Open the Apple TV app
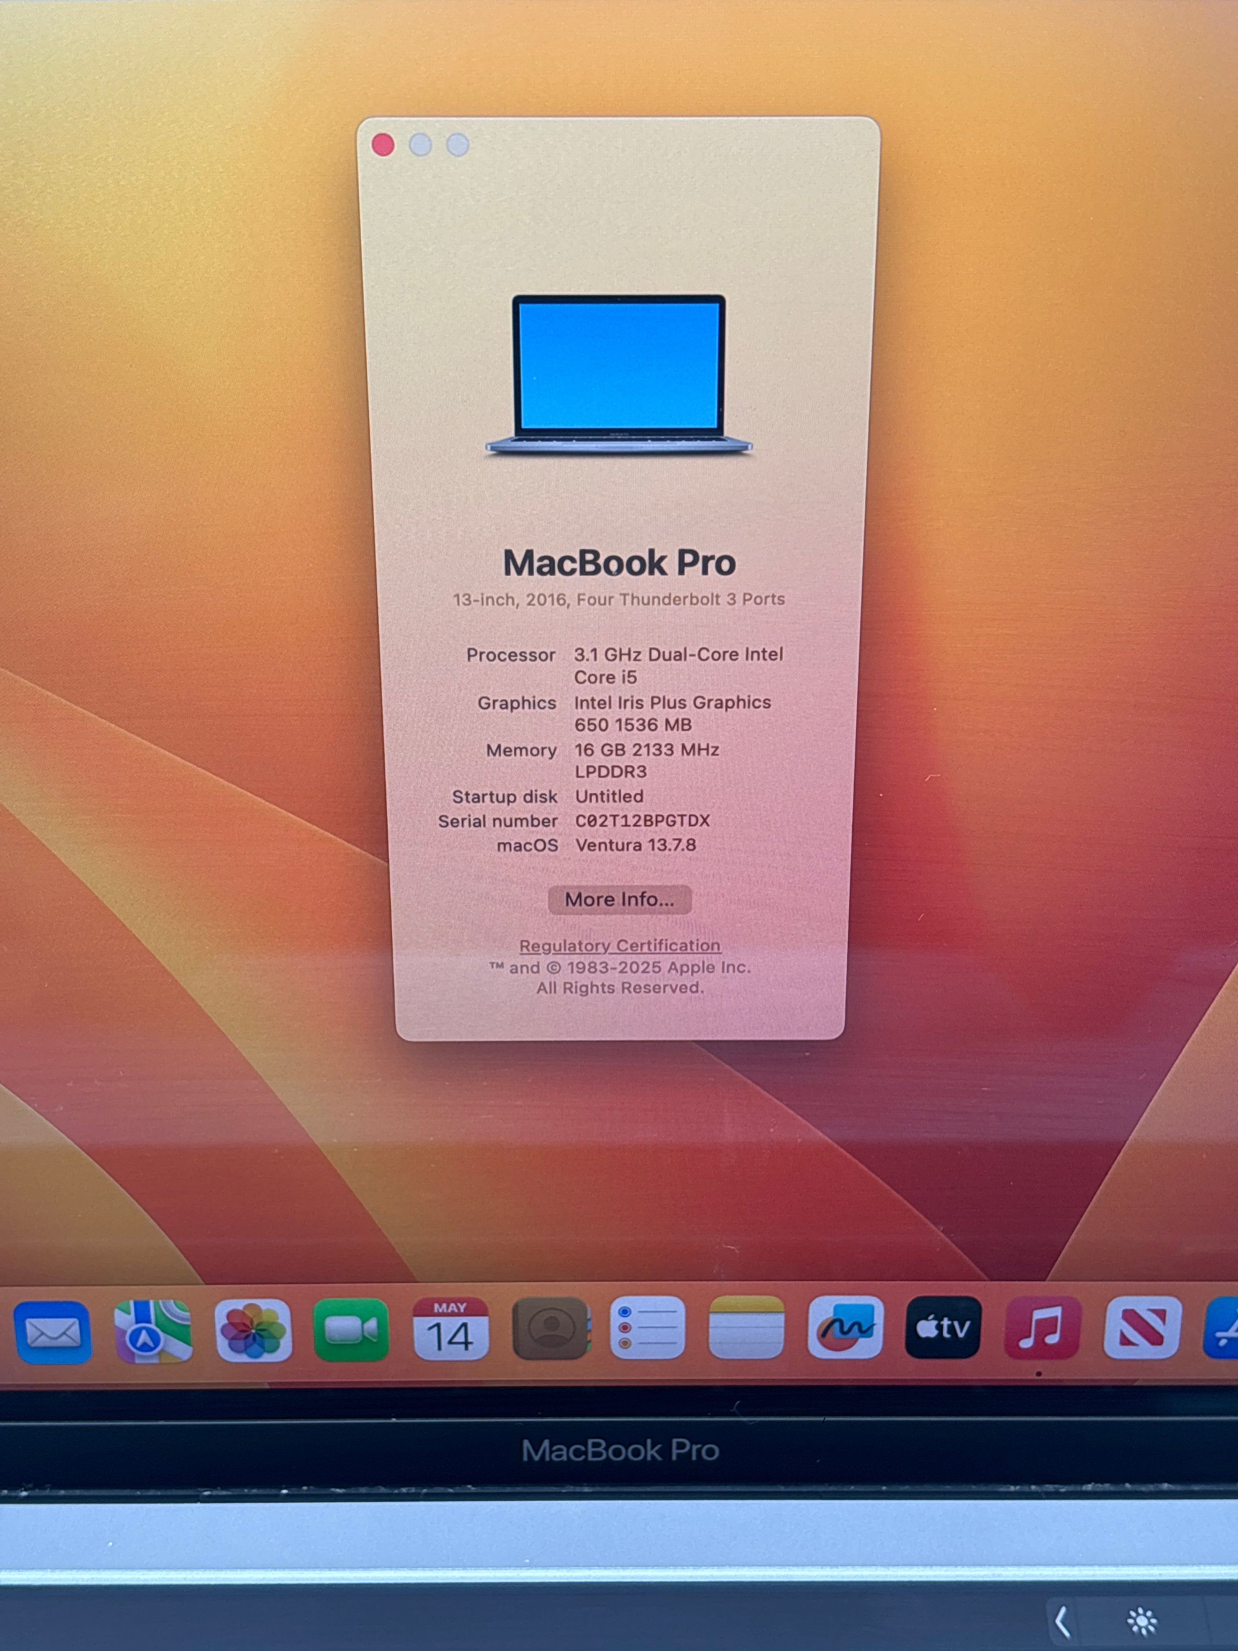 (x=943, y=1327)
